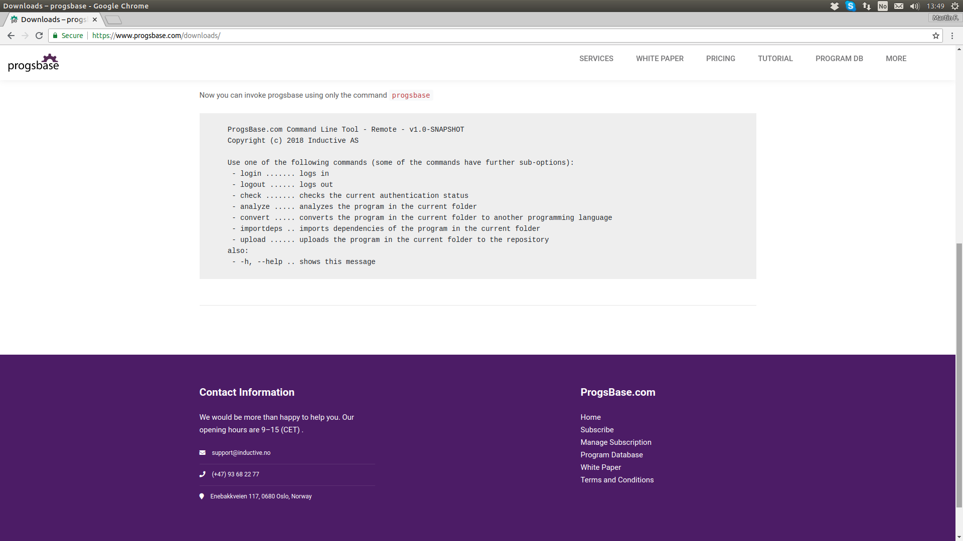This screenshot has width=963, height=541.
Task: Open the Skype tray icon
Action: coord(851,6)
